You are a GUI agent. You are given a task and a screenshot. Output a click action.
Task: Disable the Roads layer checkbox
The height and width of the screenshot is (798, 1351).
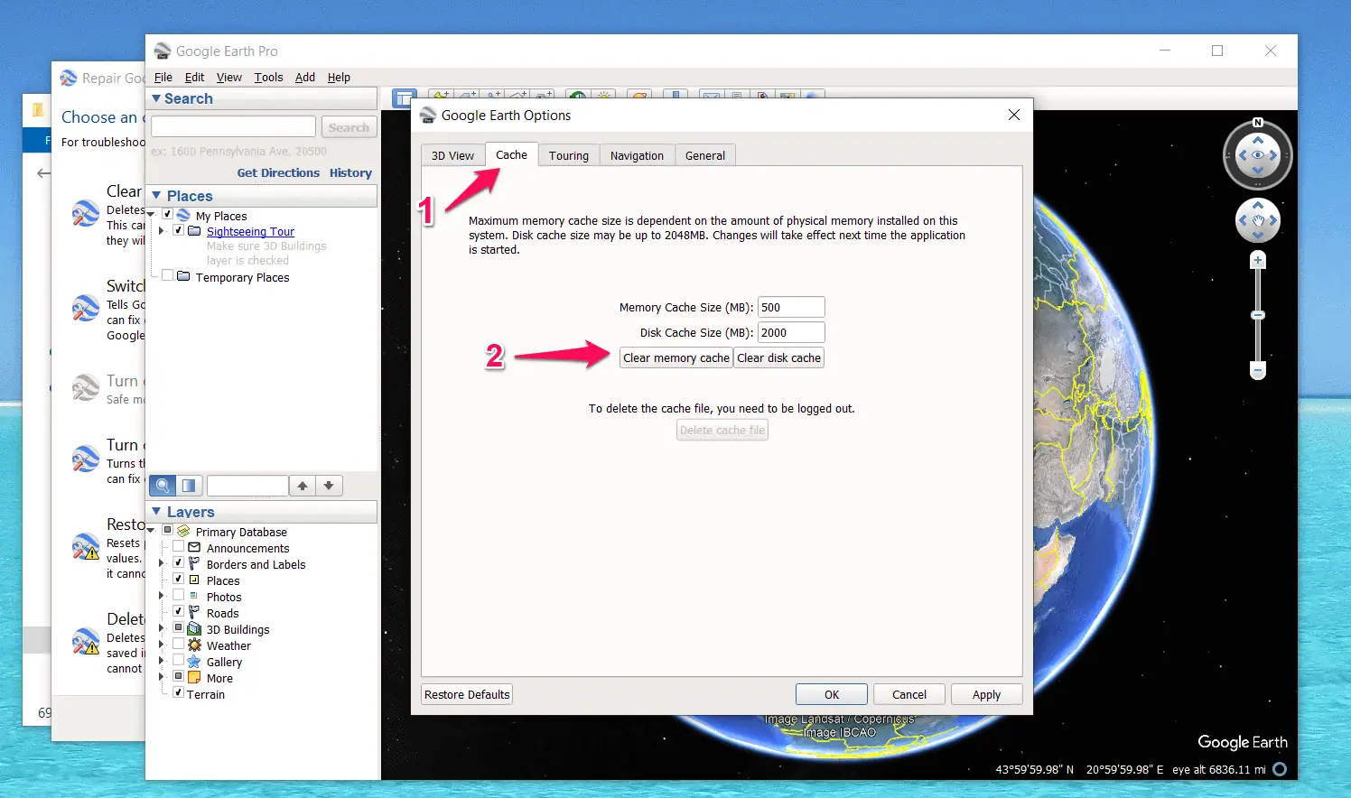tap(178, 612)
